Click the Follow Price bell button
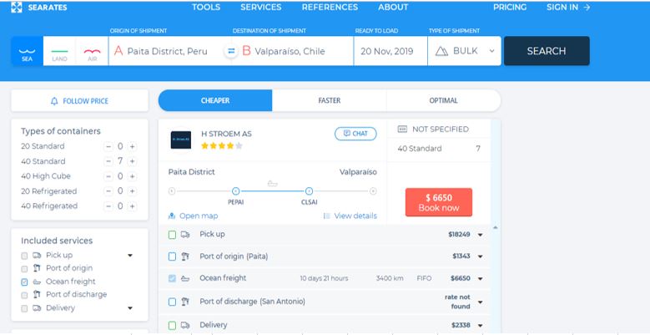The height and width of the screenshot is (335, 650). (79, 101)
